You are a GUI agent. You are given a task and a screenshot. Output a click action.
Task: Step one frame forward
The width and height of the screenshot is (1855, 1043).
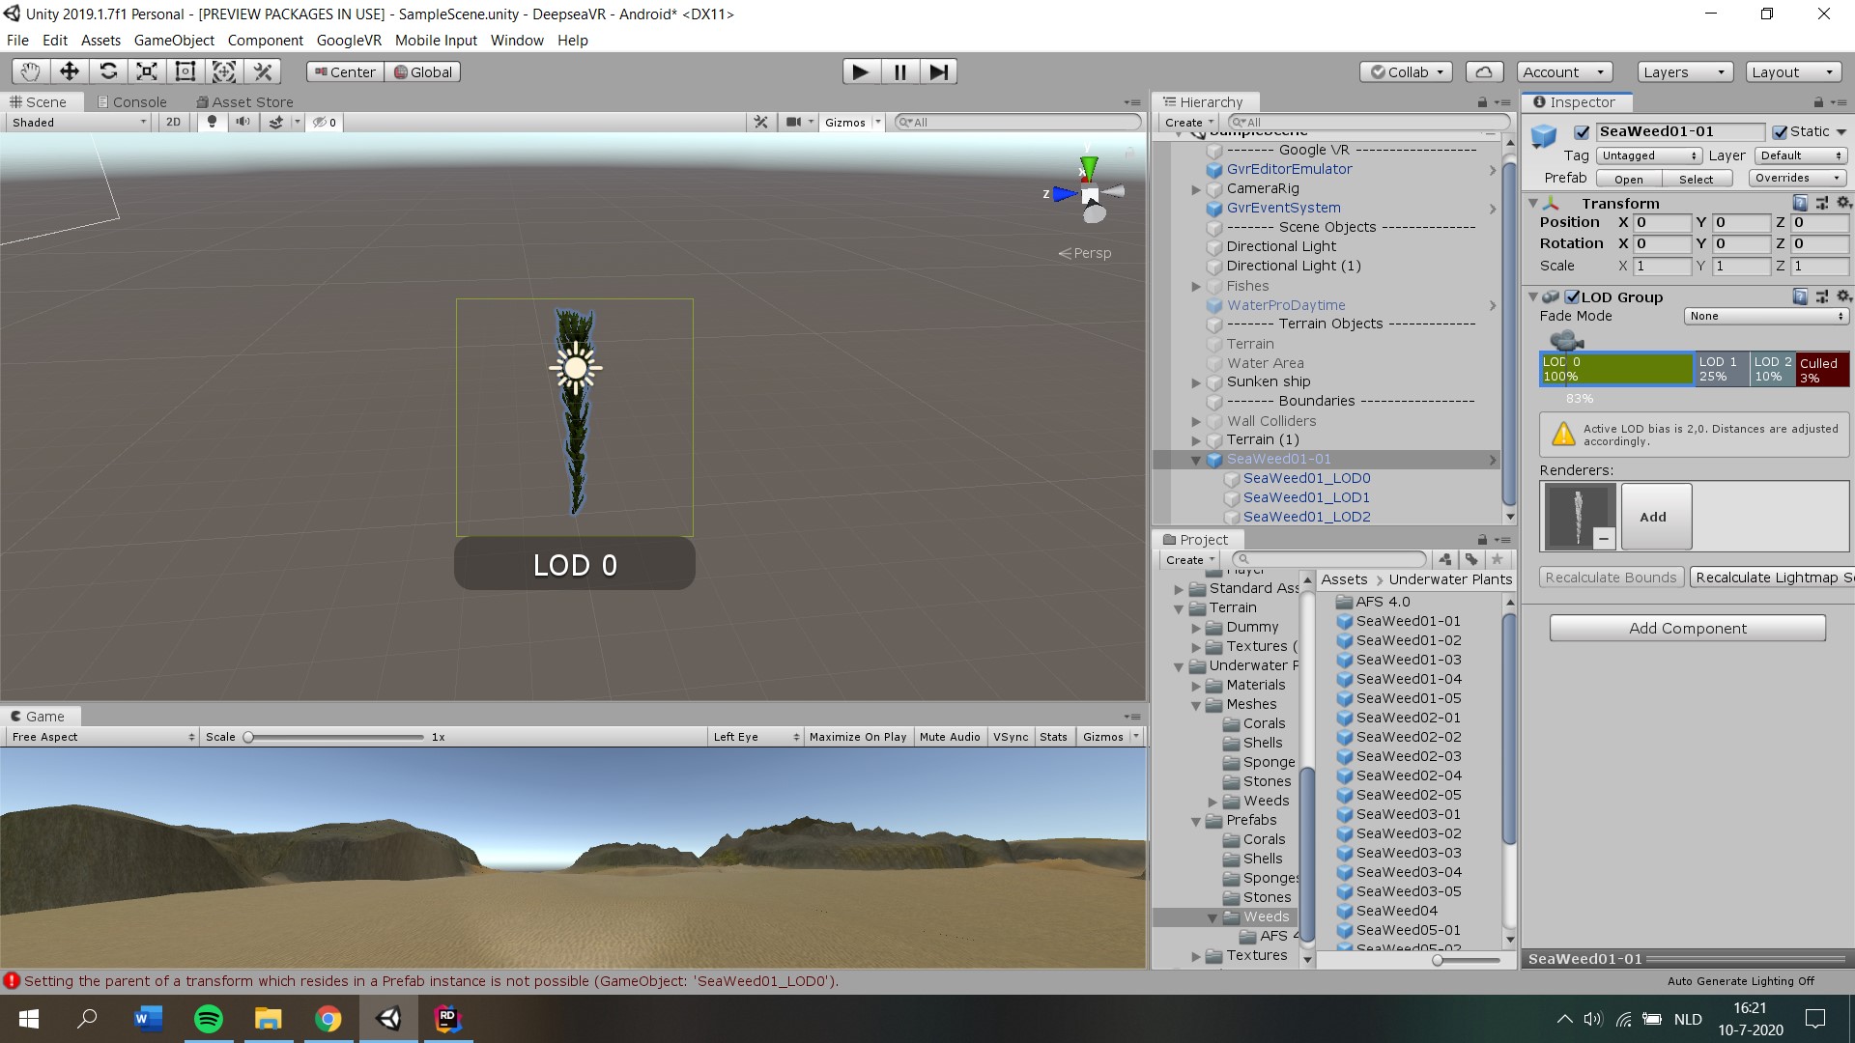point(938,71)
